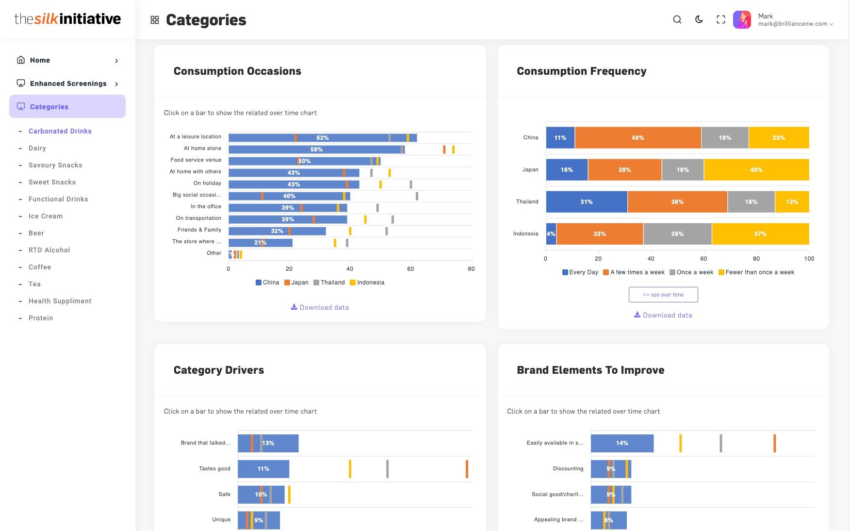Enter fullscreen mode via header icon
850x531 pixels.
[721, 19]
